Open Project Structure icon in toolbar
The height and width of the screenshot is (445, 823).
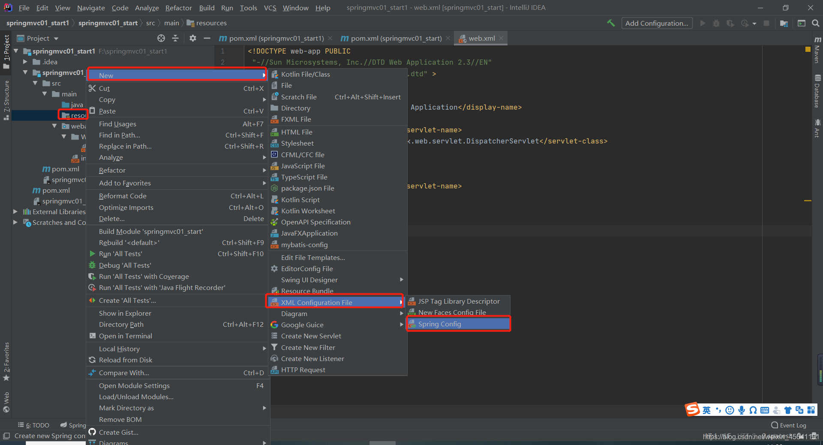[x=784, y=23]
